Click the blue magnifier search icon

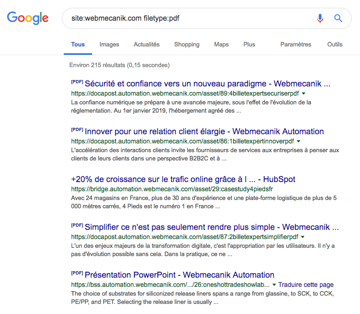click(x=338, y=18)
